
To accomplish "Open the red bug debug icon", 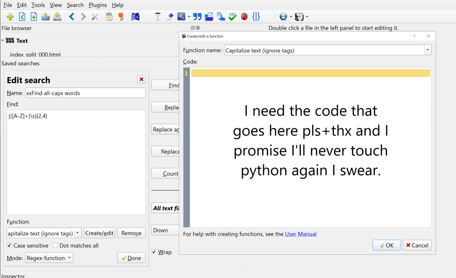I will click(x=244, y=17).
